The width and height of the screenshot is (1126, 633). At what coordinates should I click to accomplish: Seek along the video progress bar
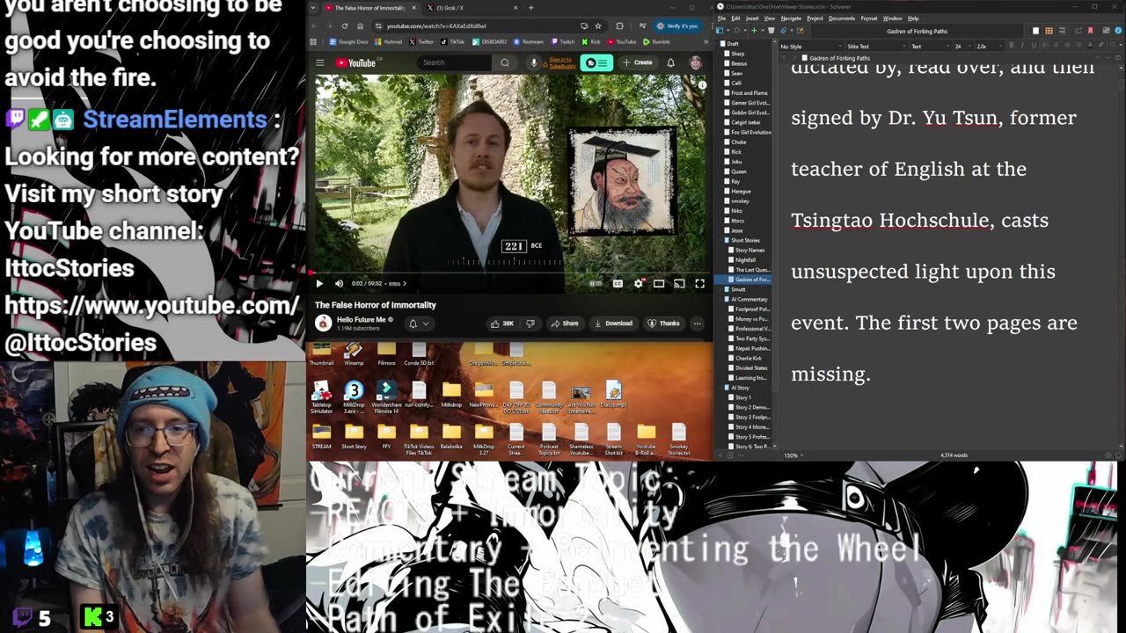pos(510,273)
